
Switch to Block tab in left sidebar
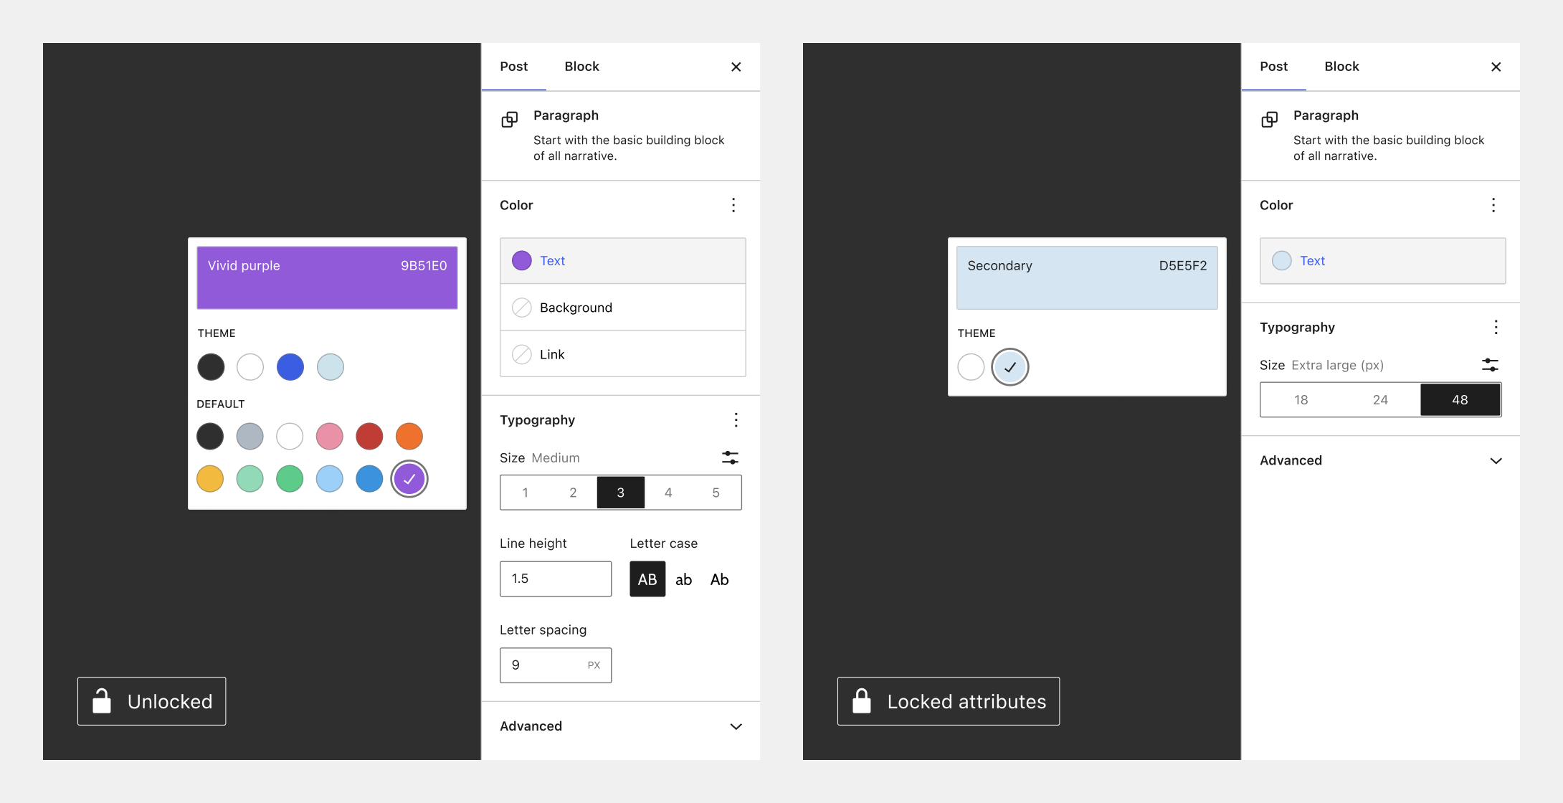point(581,67)
